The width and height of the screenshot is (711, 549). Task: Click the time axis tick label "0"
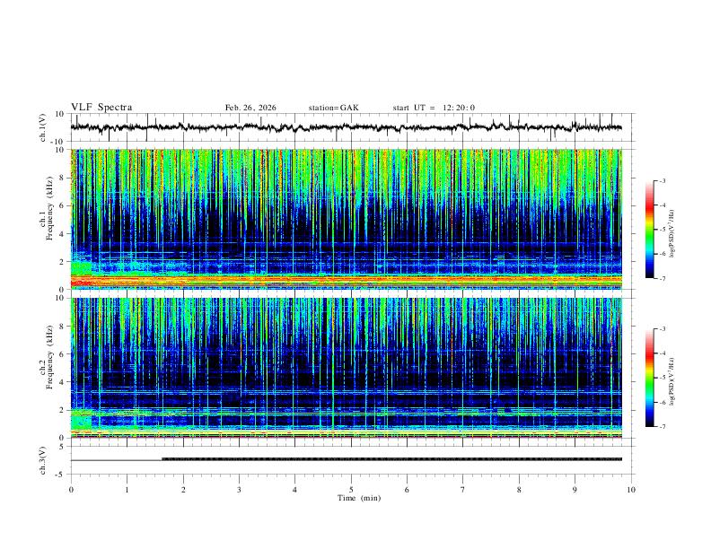71,490
